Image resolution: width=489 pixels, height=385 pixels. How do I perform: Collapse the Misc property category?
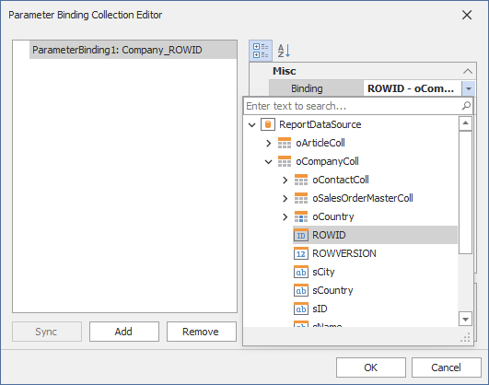[x=468, y=71]
